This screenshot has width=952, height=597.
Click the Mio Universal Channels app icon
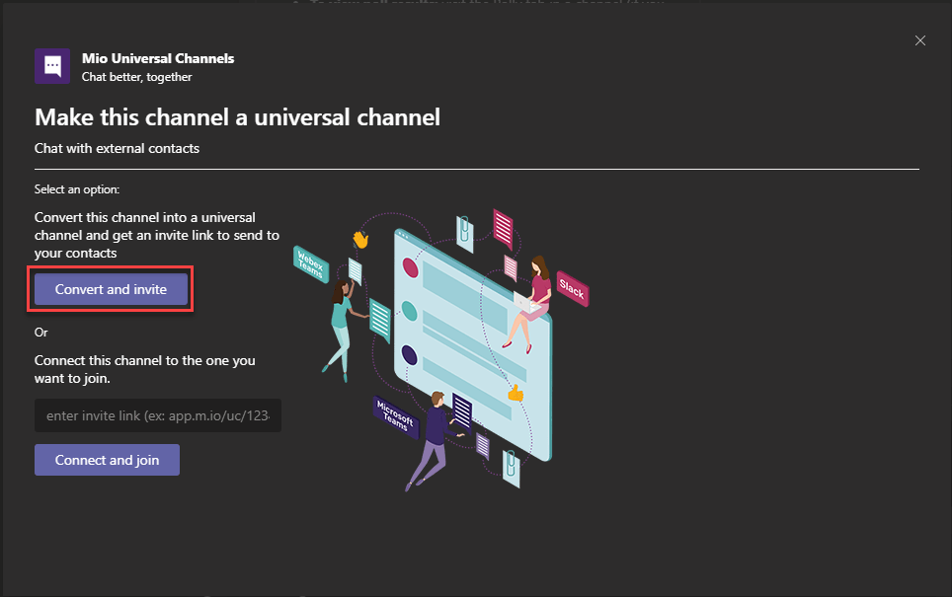(52, 66)
